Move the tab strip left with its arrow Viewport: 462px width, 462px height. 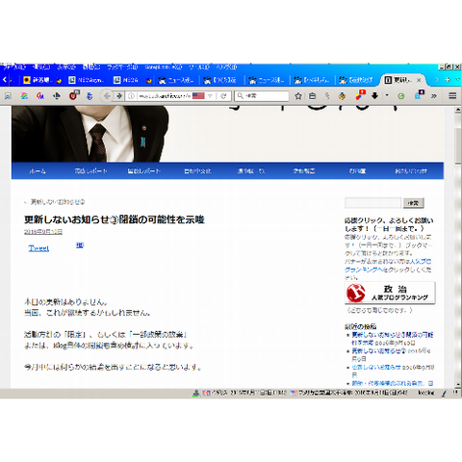(x=5, y=80)
